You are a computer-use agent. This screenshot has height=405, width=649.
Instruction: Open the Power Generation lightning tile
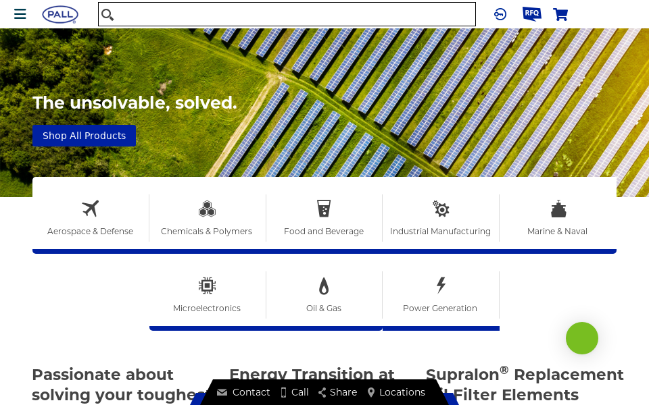click(441, 295)
